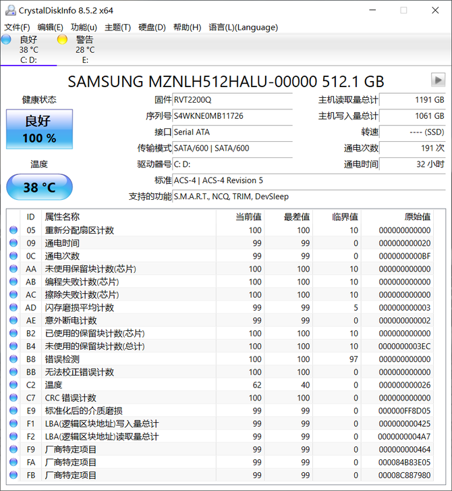Viewport: 452px width, 491px height.
Task: Click blue status dot of attribute AA
Action: coord(13,269)
